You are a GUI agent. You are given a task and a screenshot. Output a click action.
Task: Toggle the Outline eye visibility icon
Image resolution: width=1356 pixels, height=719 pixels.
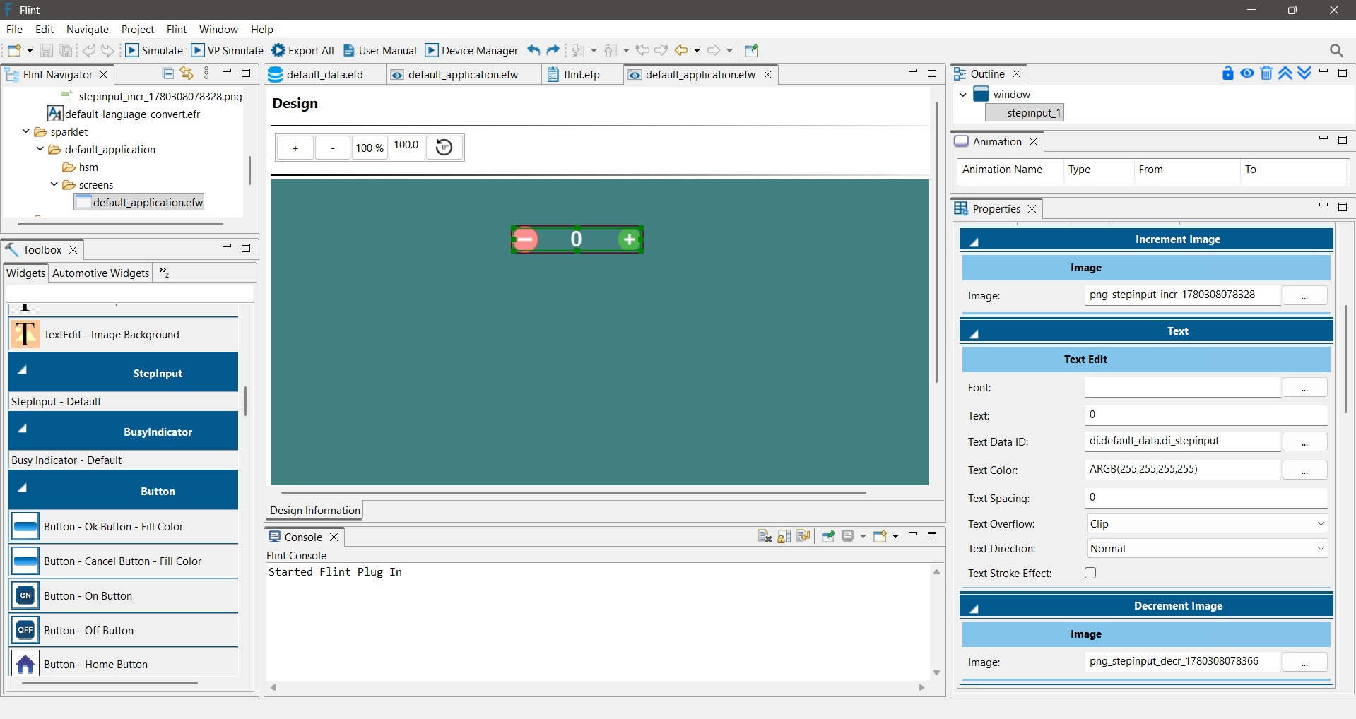[1247, 73]
